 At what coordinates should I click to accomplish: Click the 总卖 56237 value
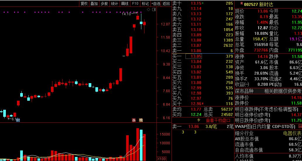(227, 109)
